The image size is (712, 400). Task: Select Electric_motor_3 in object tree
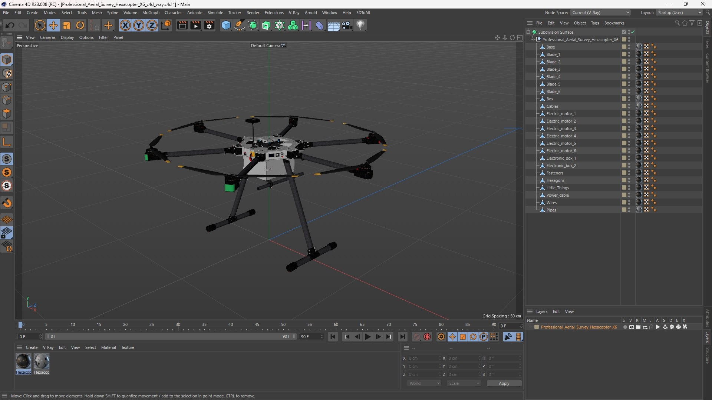click(561, 129)
